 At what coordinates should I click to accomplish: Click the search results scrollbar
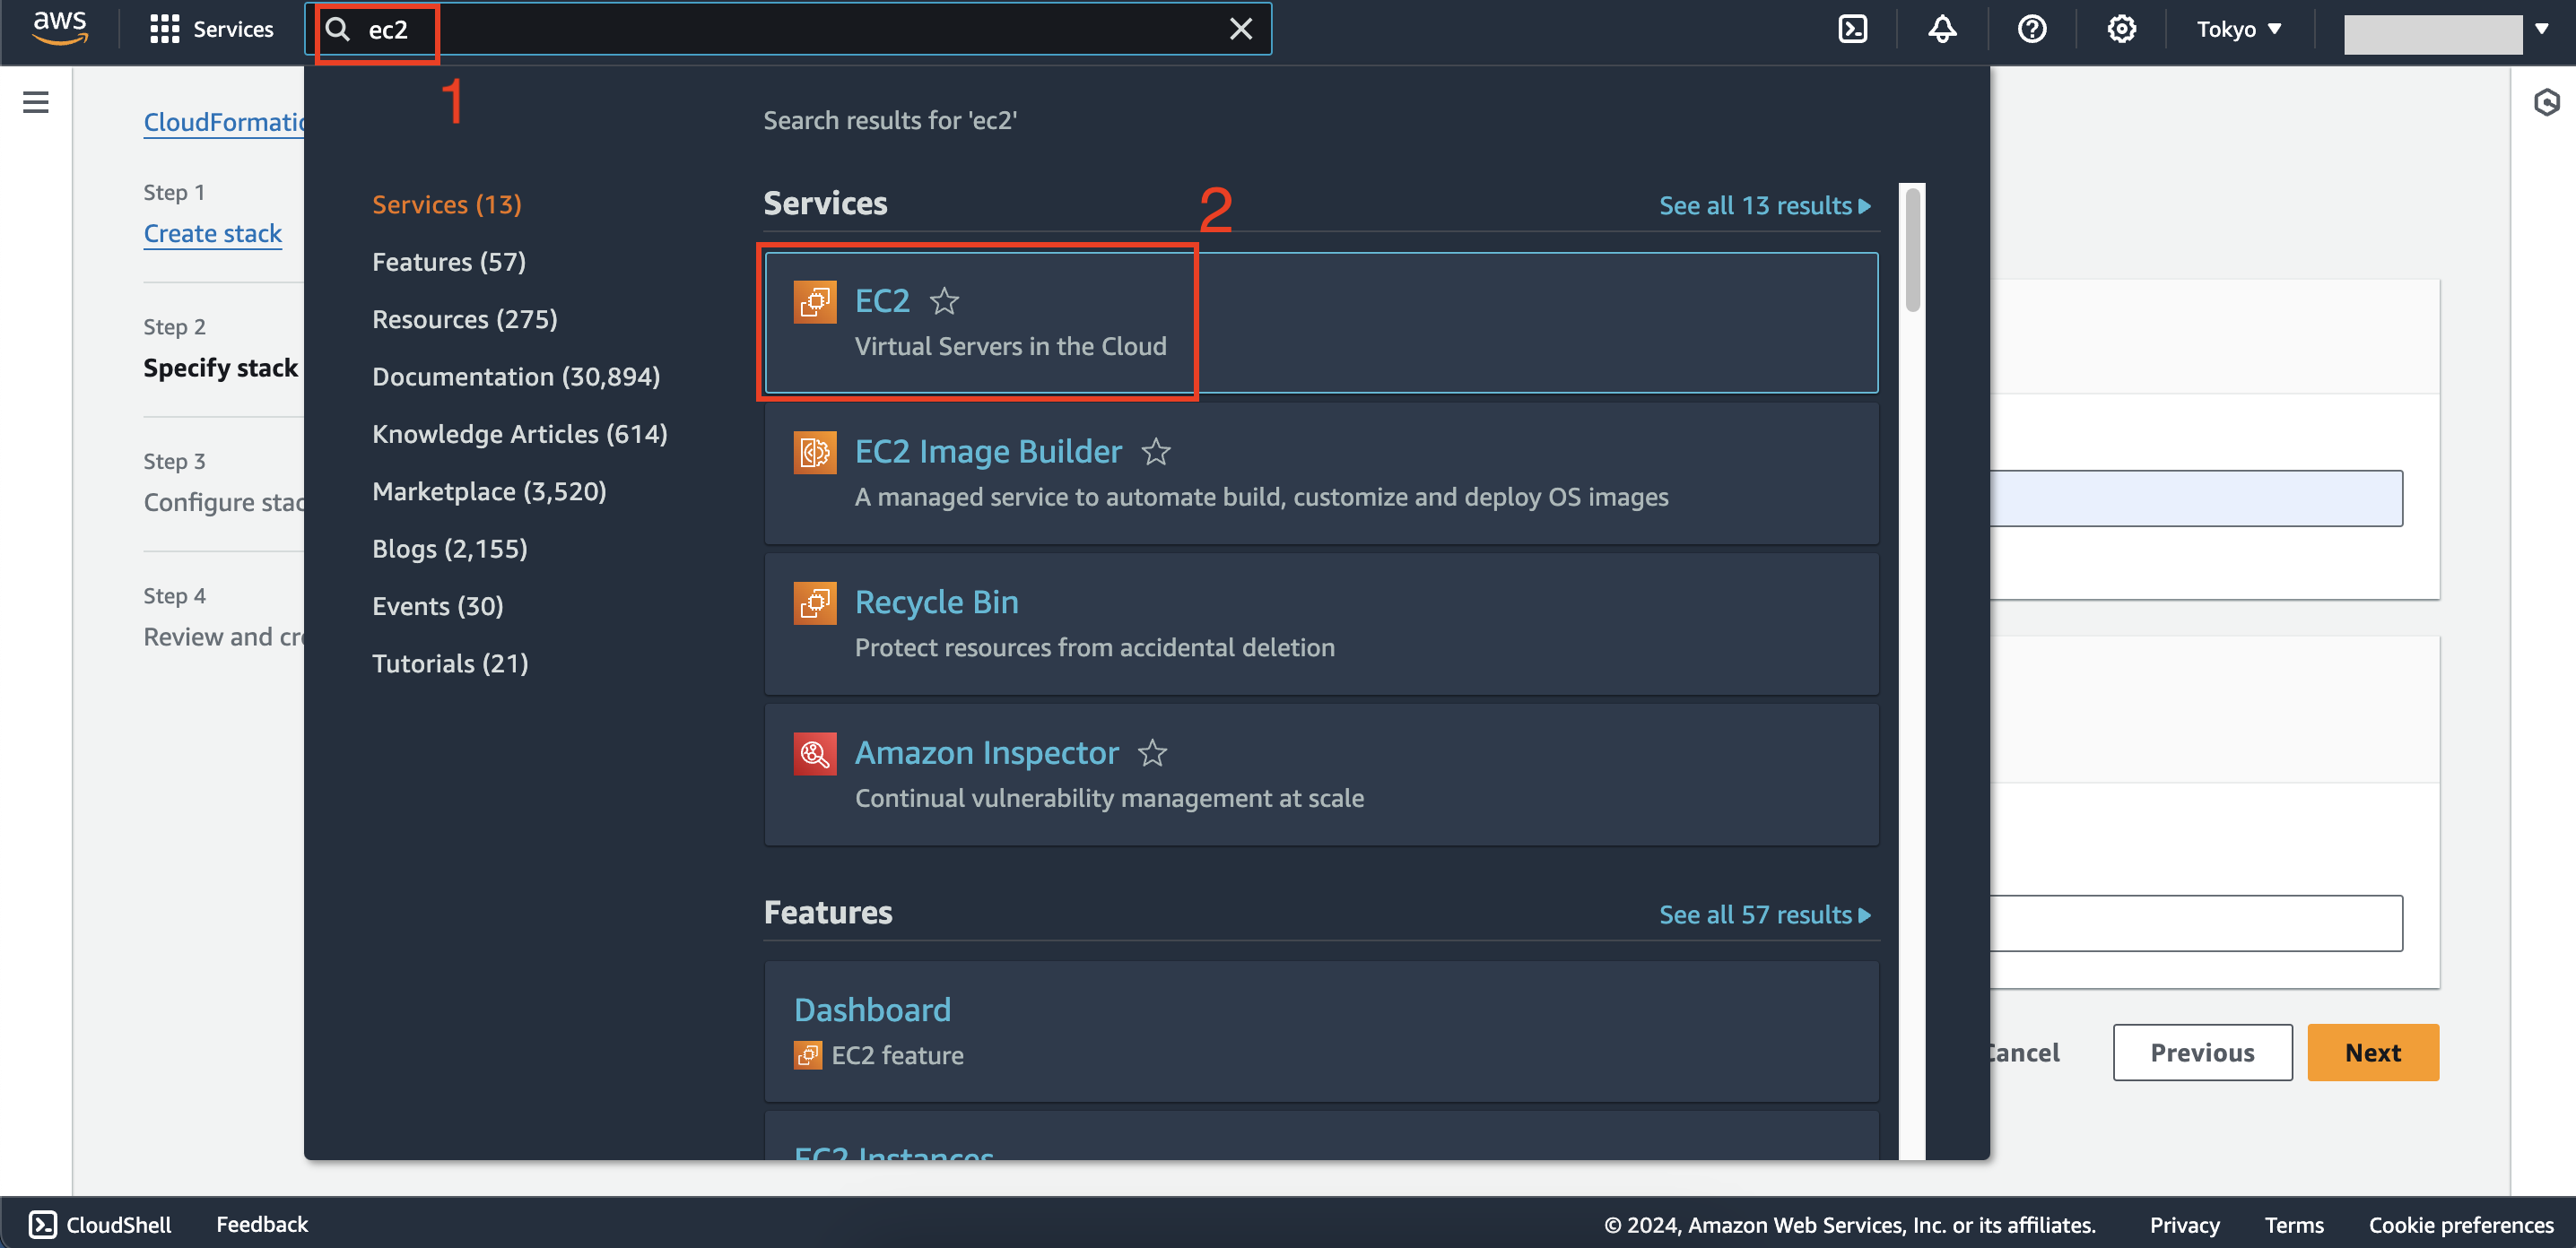1912,250
